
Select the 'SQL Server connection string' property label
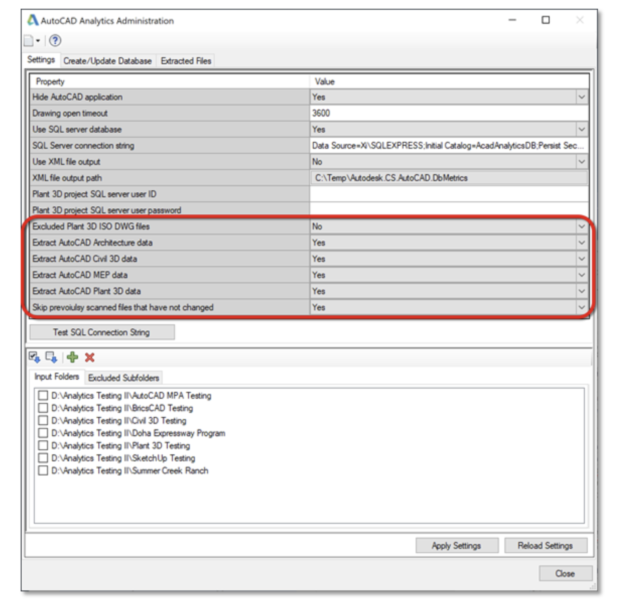[x=83, y=146]
